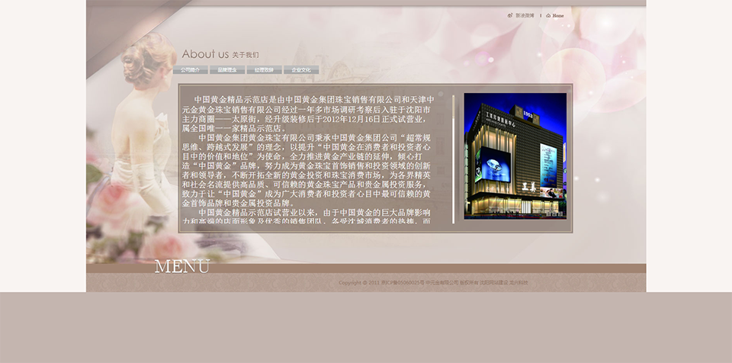Switch to the 品牌理念 brand concept tab
732x363 pixels.
[227, 70]
